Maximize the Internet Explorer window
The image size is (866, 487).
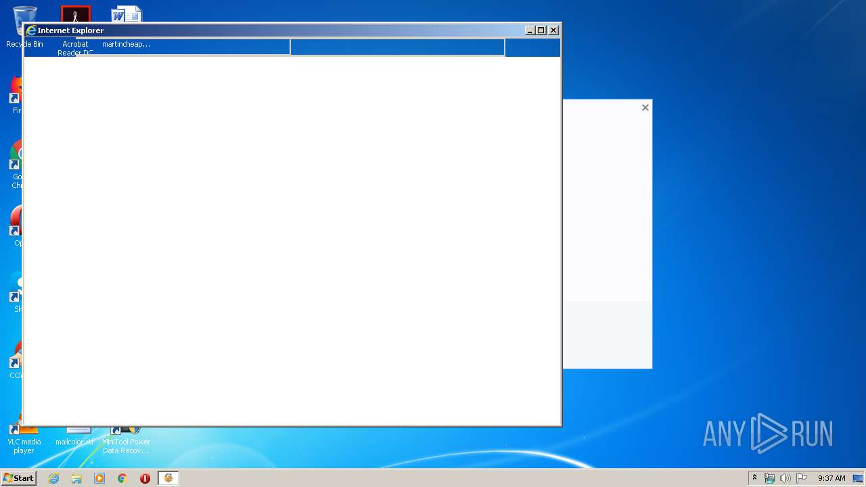pos(541,30)
